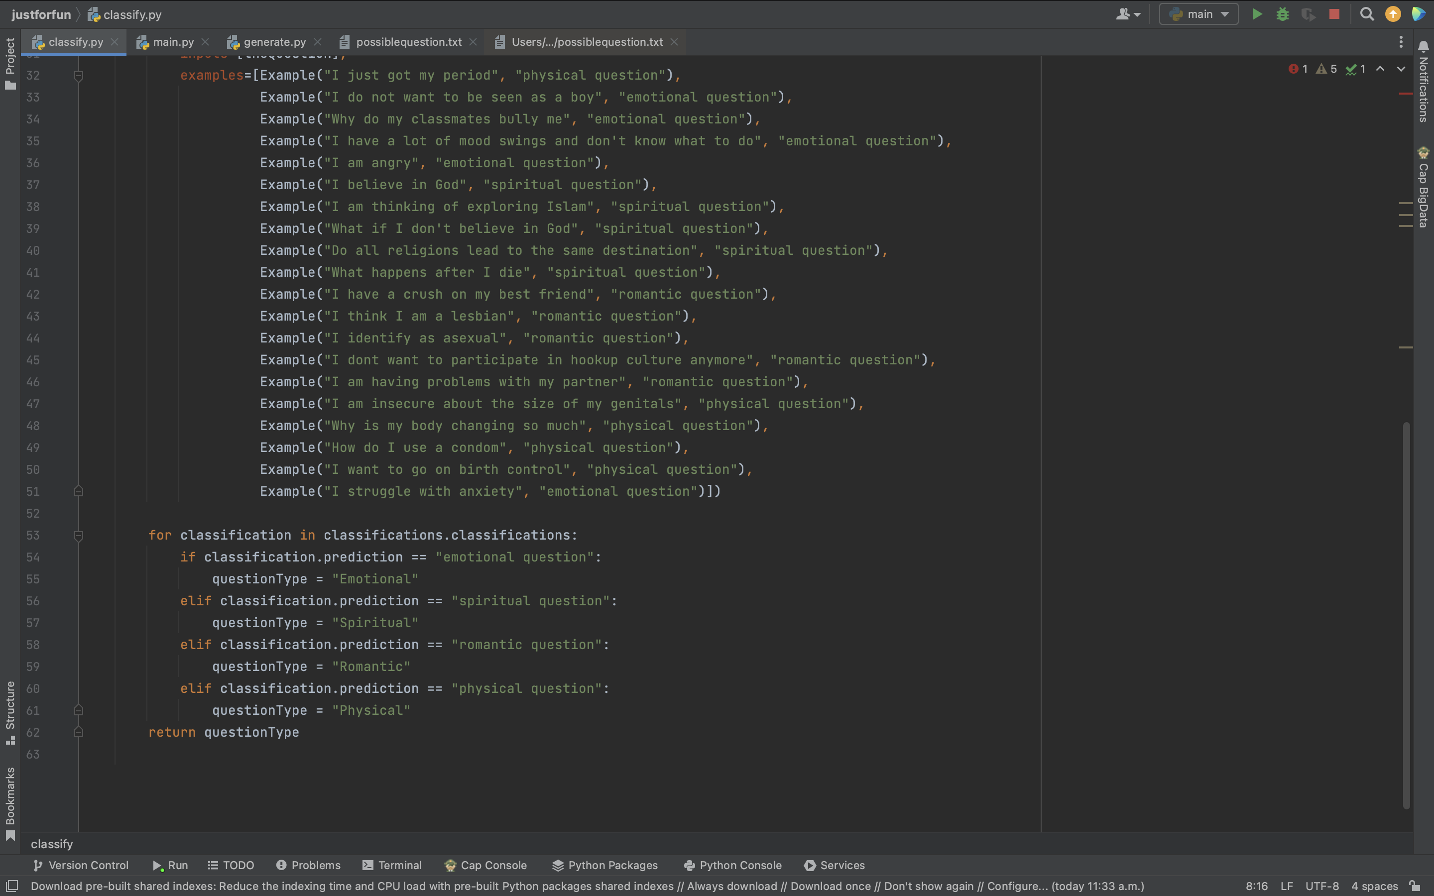
Task: Click the Always download link in status bar
Action: [x=732, y=886]
